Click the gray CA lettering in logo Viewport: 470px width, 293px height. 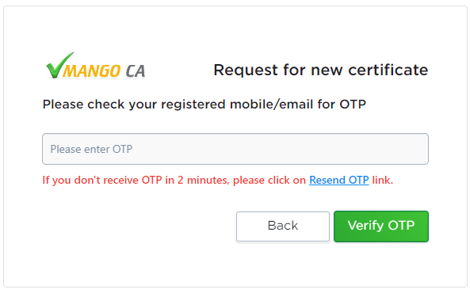(x=136, y=71)
